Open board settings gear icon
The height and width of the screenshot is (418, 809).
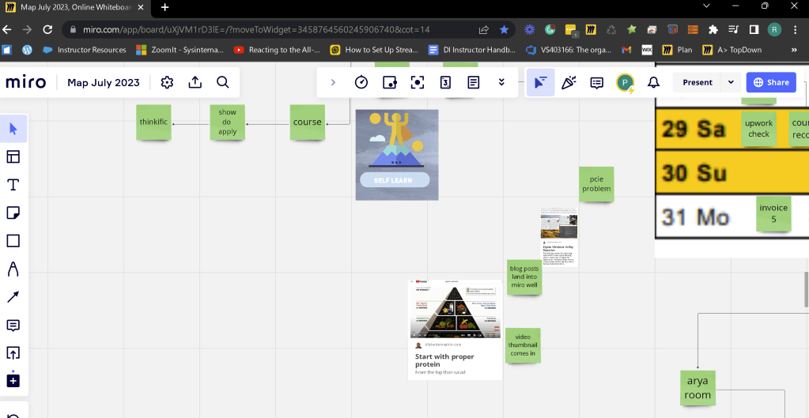(x=167, y=82)
